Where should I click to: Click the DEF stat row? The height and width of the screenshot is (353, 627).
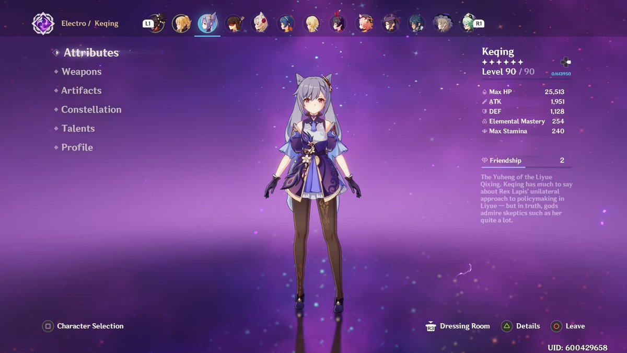(x=523, y=111)
